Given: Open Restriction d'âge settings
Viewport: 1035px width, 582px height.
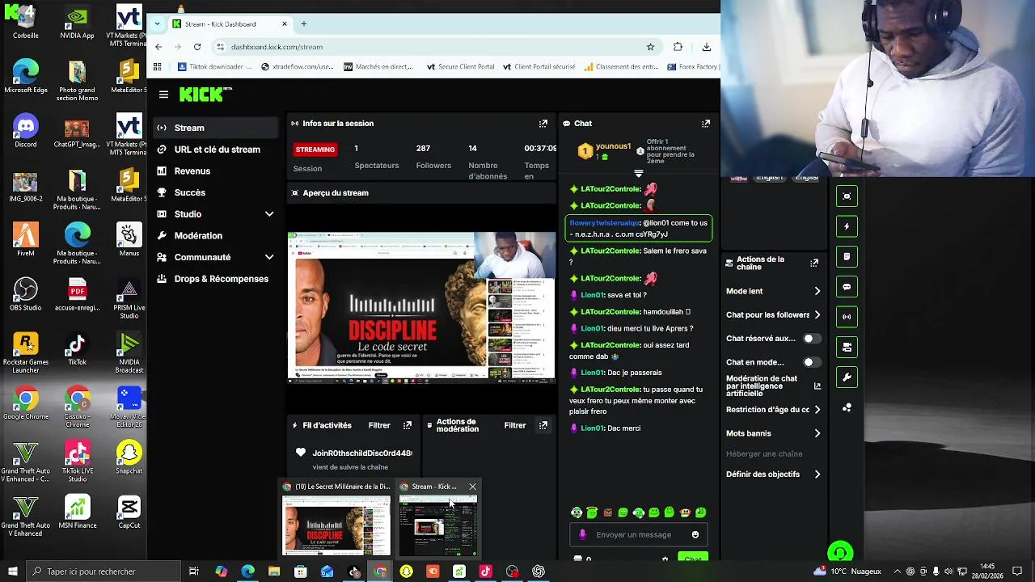Looking at the screenshot, I should [773, 410].
